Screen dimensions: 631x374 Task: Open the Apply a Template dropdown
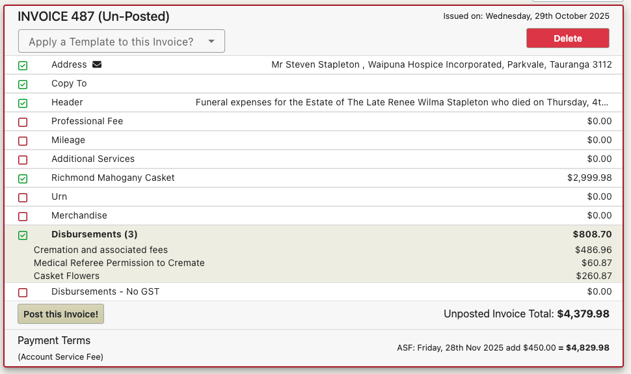pos(122,41)
